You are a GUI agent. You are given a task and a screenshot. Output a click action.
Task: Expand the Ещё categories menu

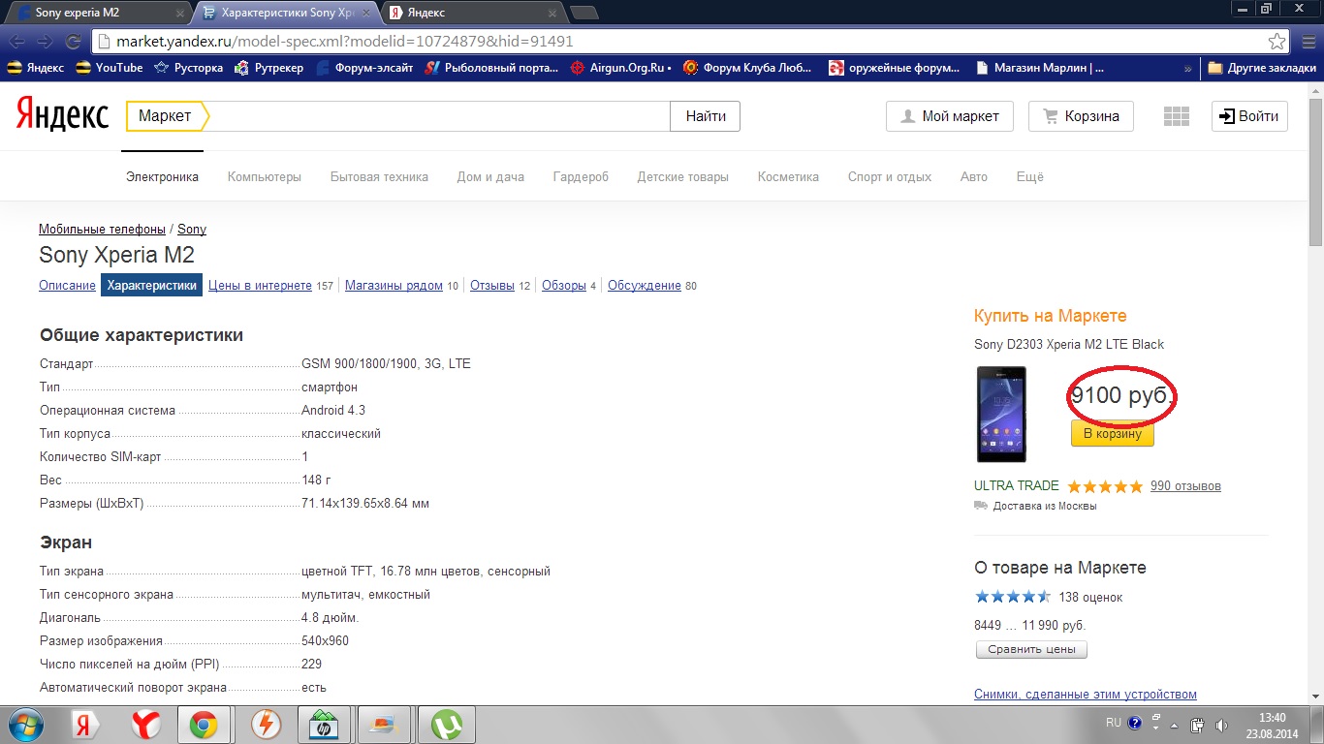[1030, 177]
